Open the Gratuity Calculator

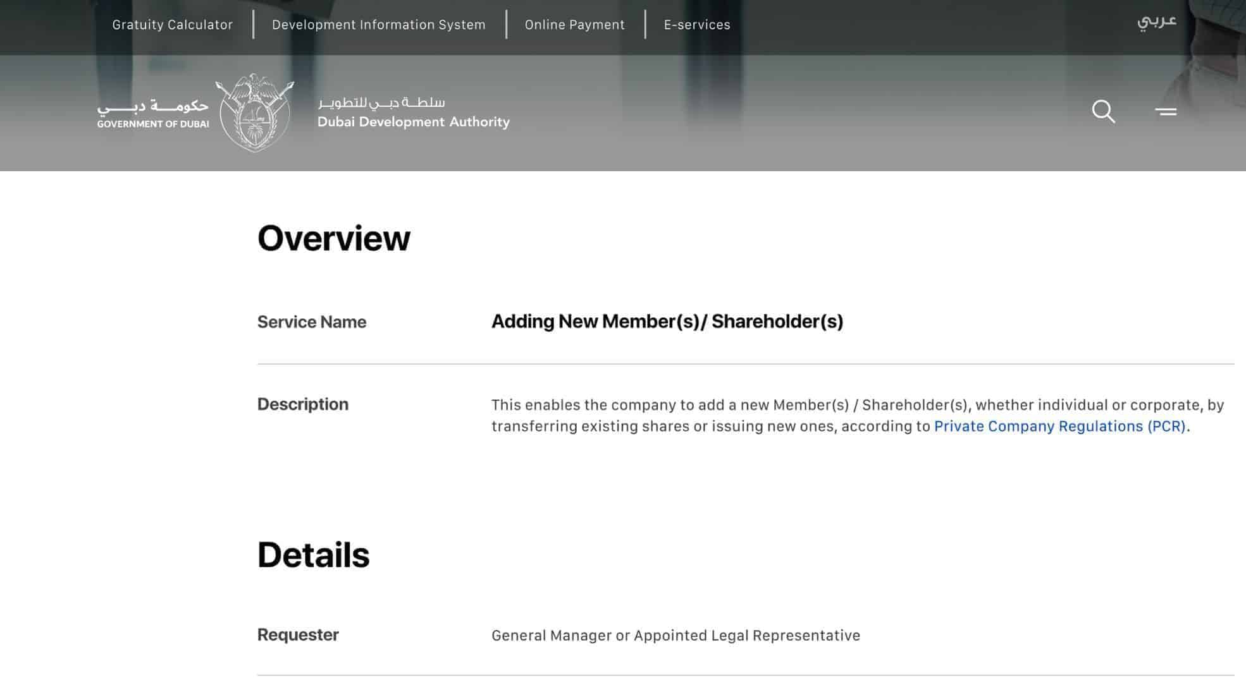(x=171, y=25)
